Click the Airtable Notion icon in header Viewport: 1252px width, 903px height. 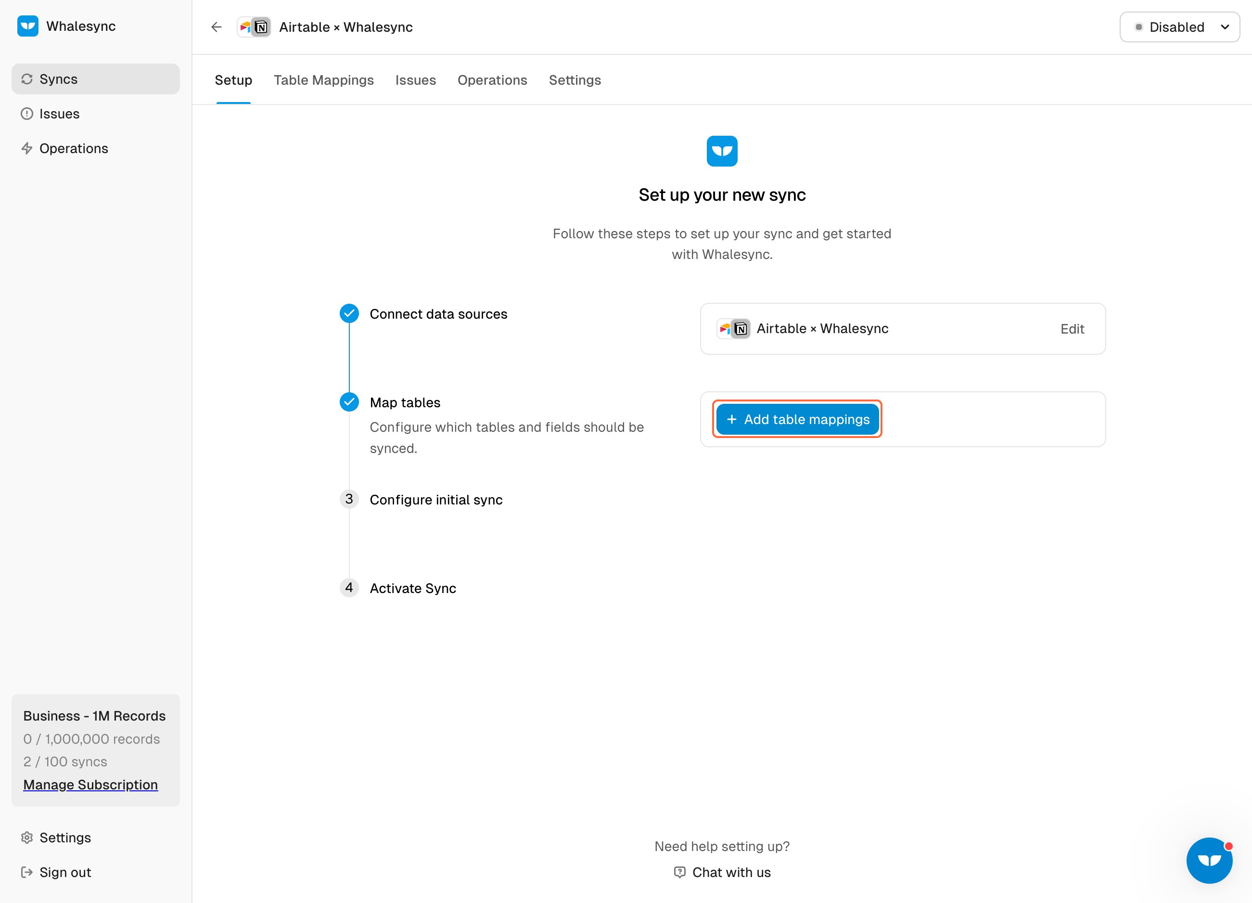(x=254, y=27)
